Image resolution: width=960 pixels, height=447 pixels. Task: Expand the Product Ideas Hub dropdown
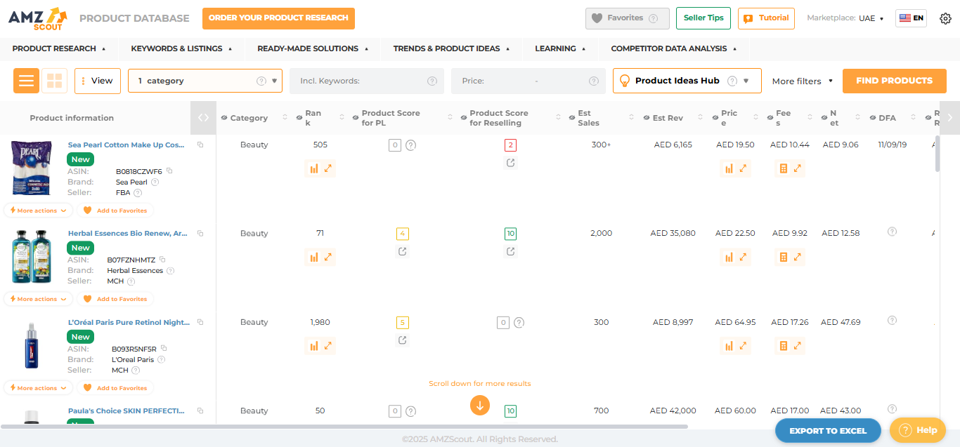click(x=747, y=81)
